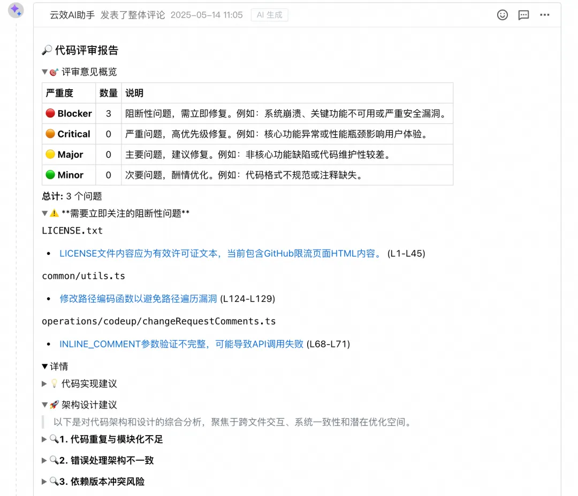Expand 1. 代码重复与模块化不足
The image size is (578, 496).
click(44, 439)
